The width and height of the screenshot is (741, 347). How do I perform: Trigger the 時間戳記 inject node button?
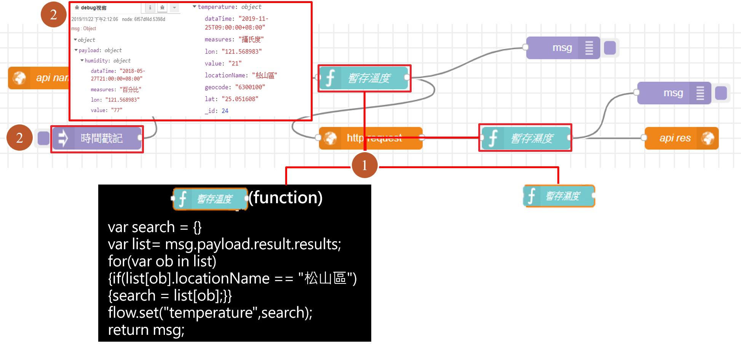pyautogui.click(x=43, y=138)
